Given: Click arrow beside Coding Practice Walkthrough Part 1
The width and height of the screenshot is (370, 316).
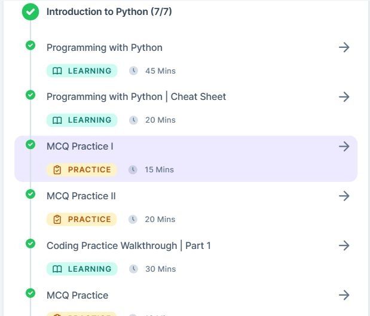Looking at the screenshot, I should click(344, 245).
